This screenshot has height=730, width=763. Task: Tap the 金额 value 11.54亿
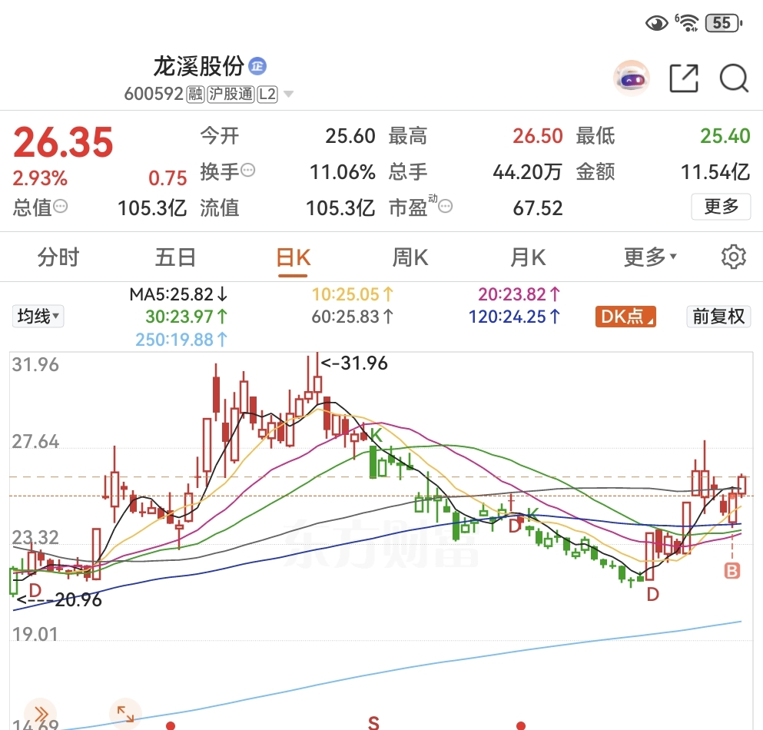click(715, 172)
